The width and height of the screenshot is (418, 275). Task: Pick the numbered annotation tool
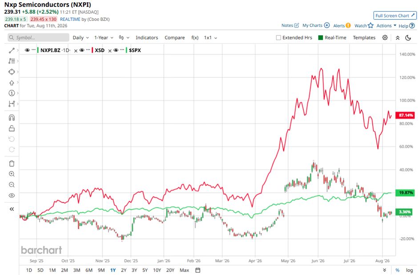12,93
